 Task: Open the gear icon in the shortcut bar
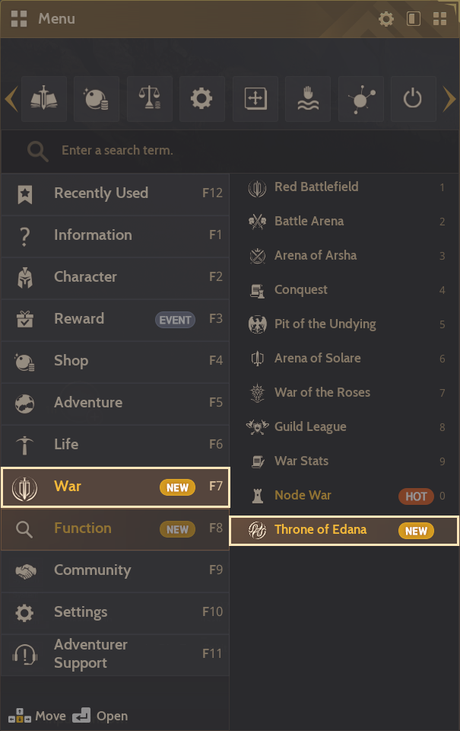pyautogui.click(x=201, y=99)
